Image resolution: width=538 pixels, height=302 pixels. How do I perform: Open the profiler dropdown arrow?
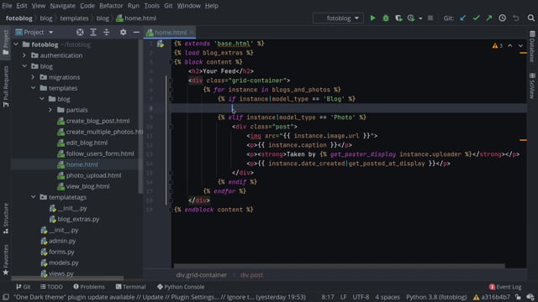click(x=420, y=18)
